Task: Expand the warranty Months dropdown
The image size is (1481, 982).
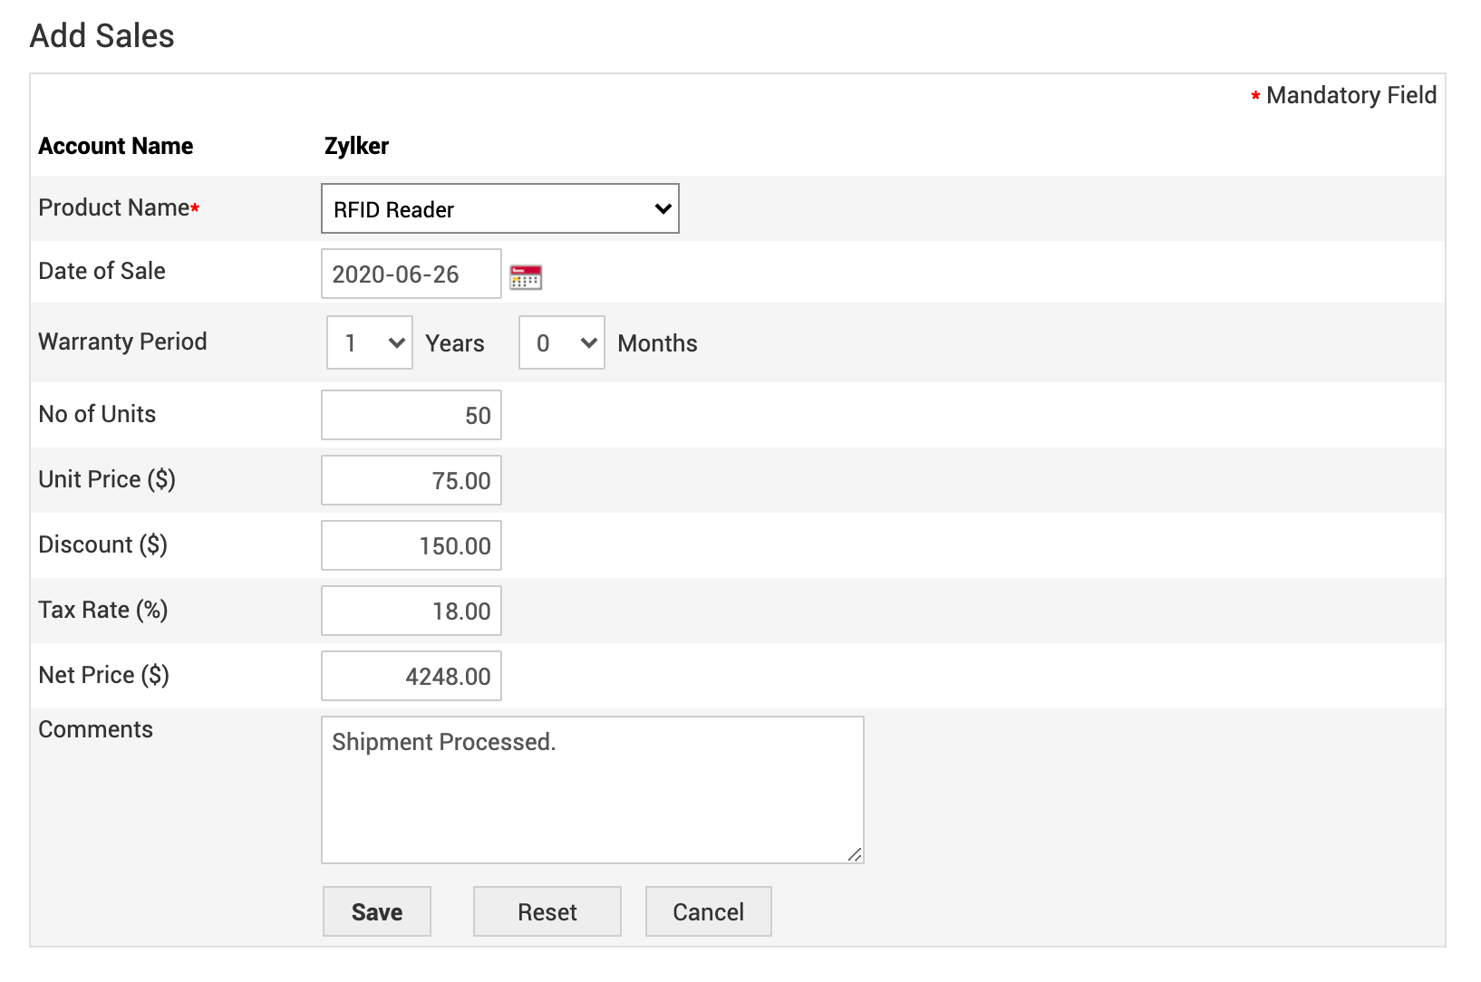Action: point(561,342)
